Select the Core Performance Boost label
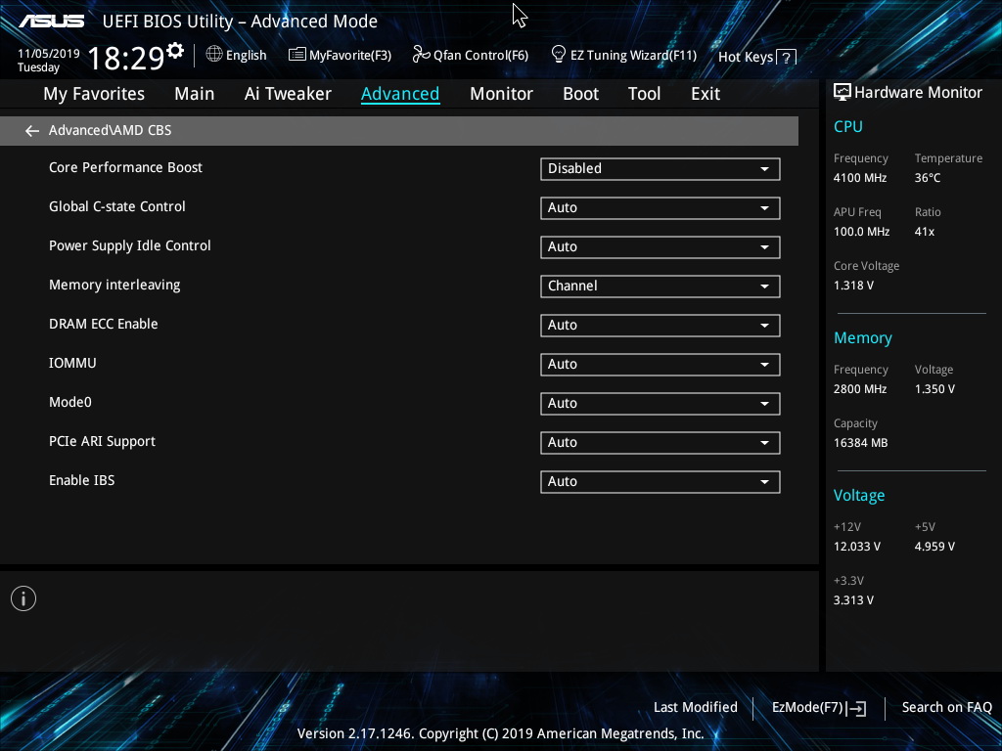 126,167
